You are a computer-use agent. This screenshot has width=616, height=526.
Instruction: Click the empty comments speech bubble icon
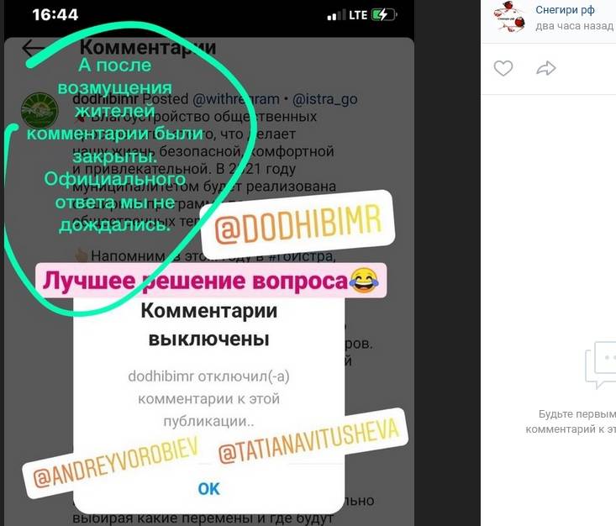[x=601, y=365]
